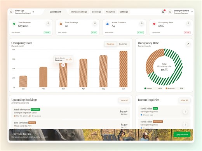Click the Apr revenue bar
Viewport: 202px width, 151px height.
[83, 73]
